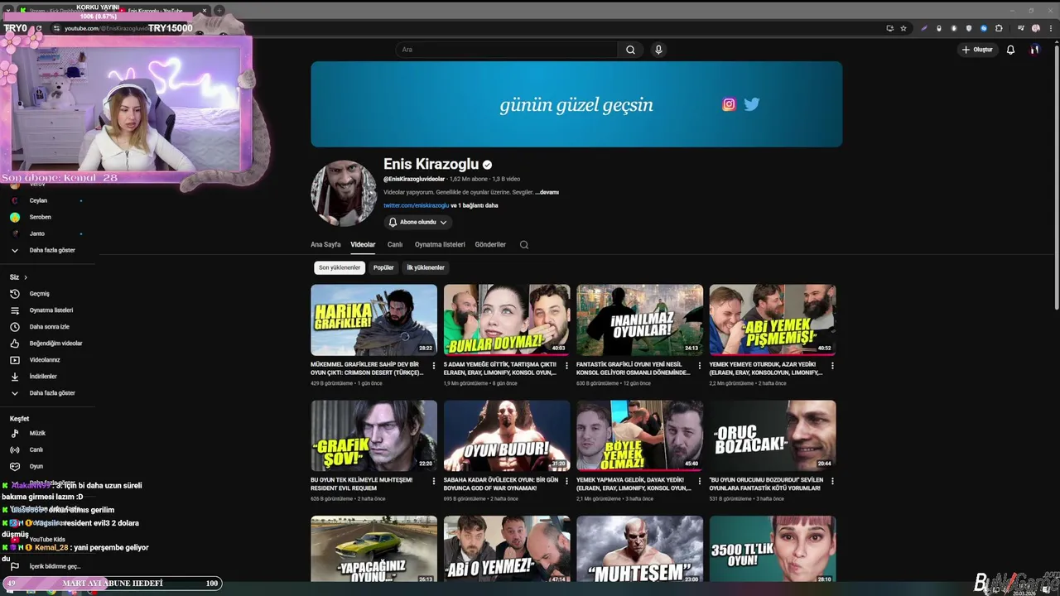
Task: Open the Resident Evil Requiem video options menu
Action: point(434,481)
